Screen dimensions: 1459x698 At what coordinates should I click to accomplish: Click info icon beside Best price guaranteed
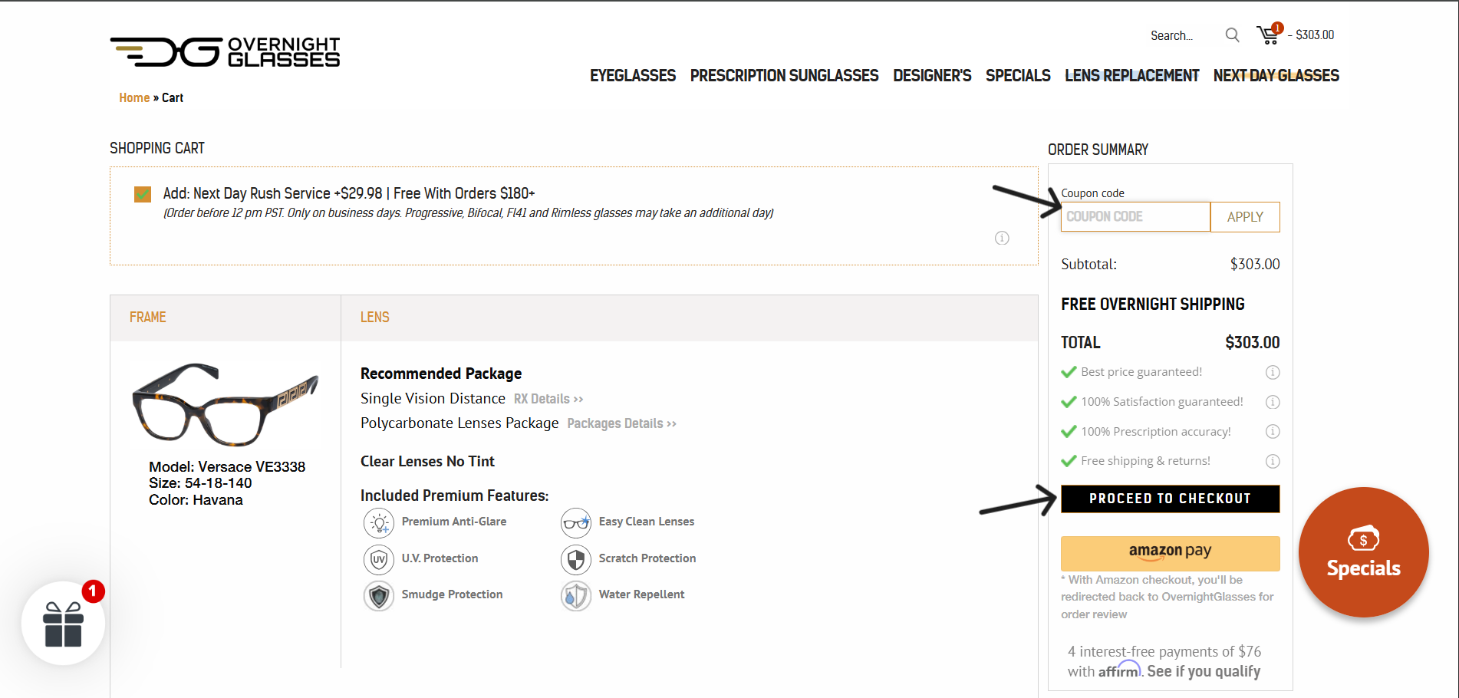click(1272, 372)
